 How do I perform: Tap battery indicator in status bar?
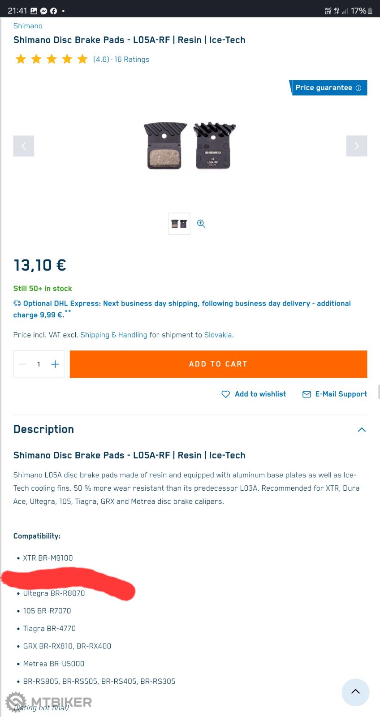point(370,11)
